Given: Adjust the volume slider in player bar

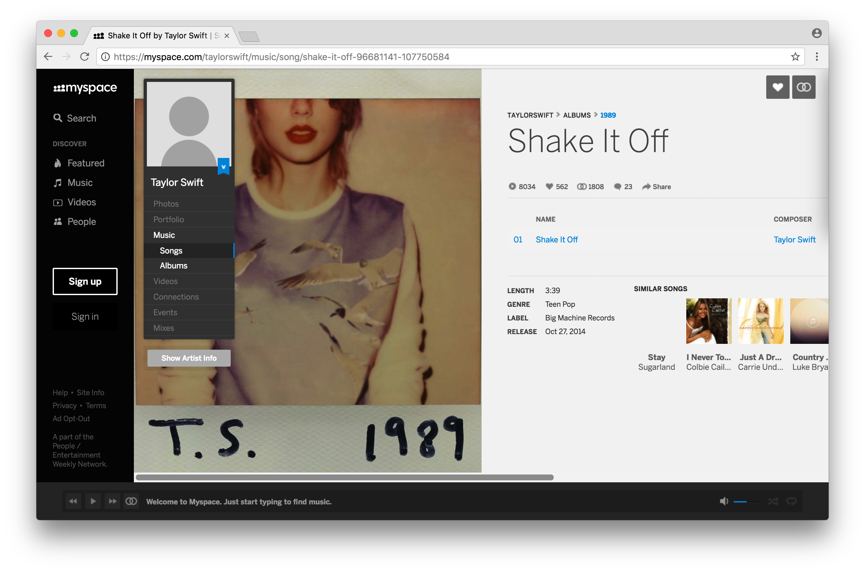Looking at the screenshot, I should pos(748,501).
